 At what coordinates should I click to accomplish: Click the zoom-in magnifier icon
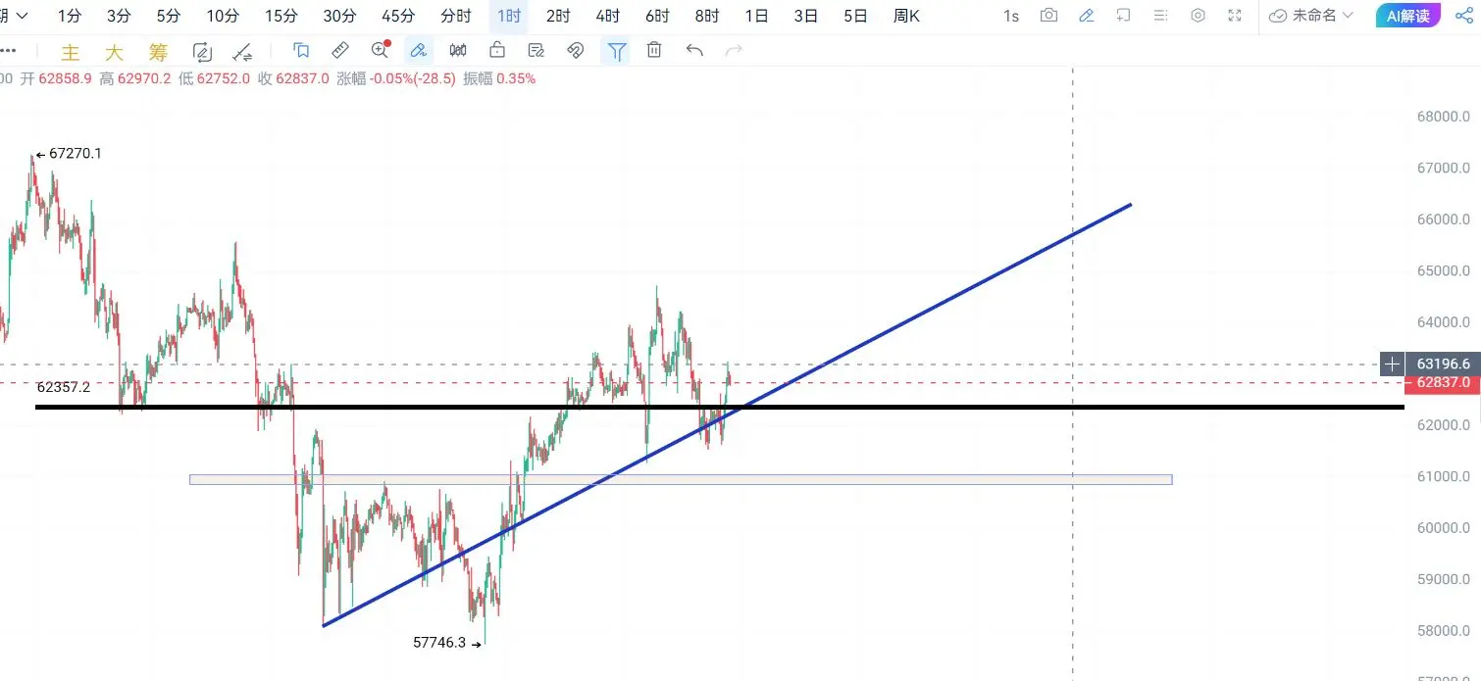point(381,51)
